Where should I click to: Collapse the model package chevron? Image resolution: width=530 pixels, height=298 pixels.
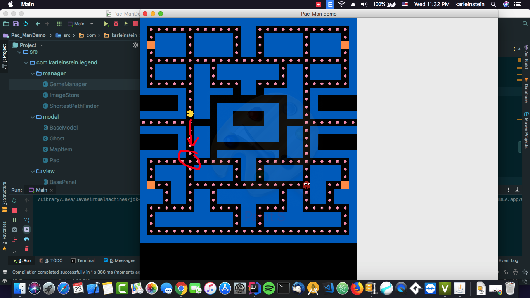pyautogui.click(x=33, y=117)
